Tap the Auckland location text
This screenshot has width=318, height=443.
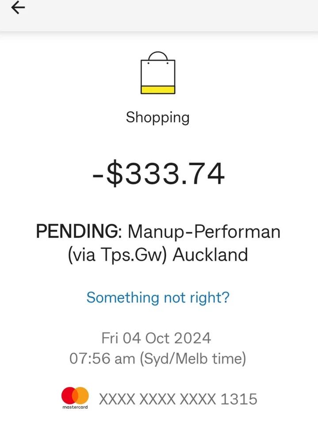[210, 255]
